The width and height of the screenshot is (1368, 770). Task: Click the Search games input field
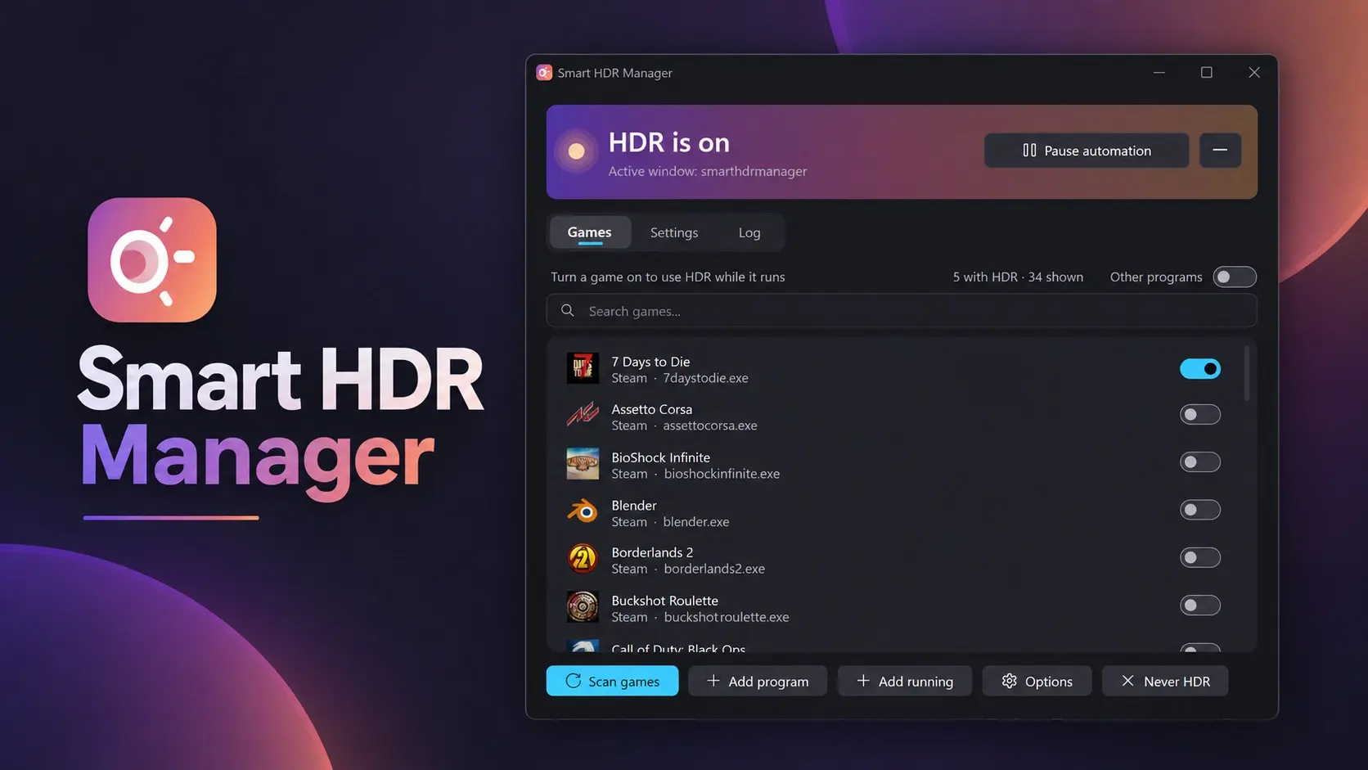902,311
